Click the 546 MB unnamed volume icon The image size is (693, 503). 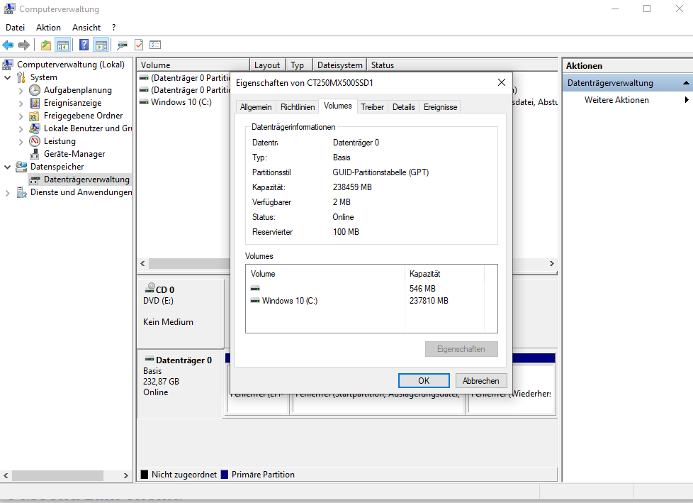coord(255,289)
